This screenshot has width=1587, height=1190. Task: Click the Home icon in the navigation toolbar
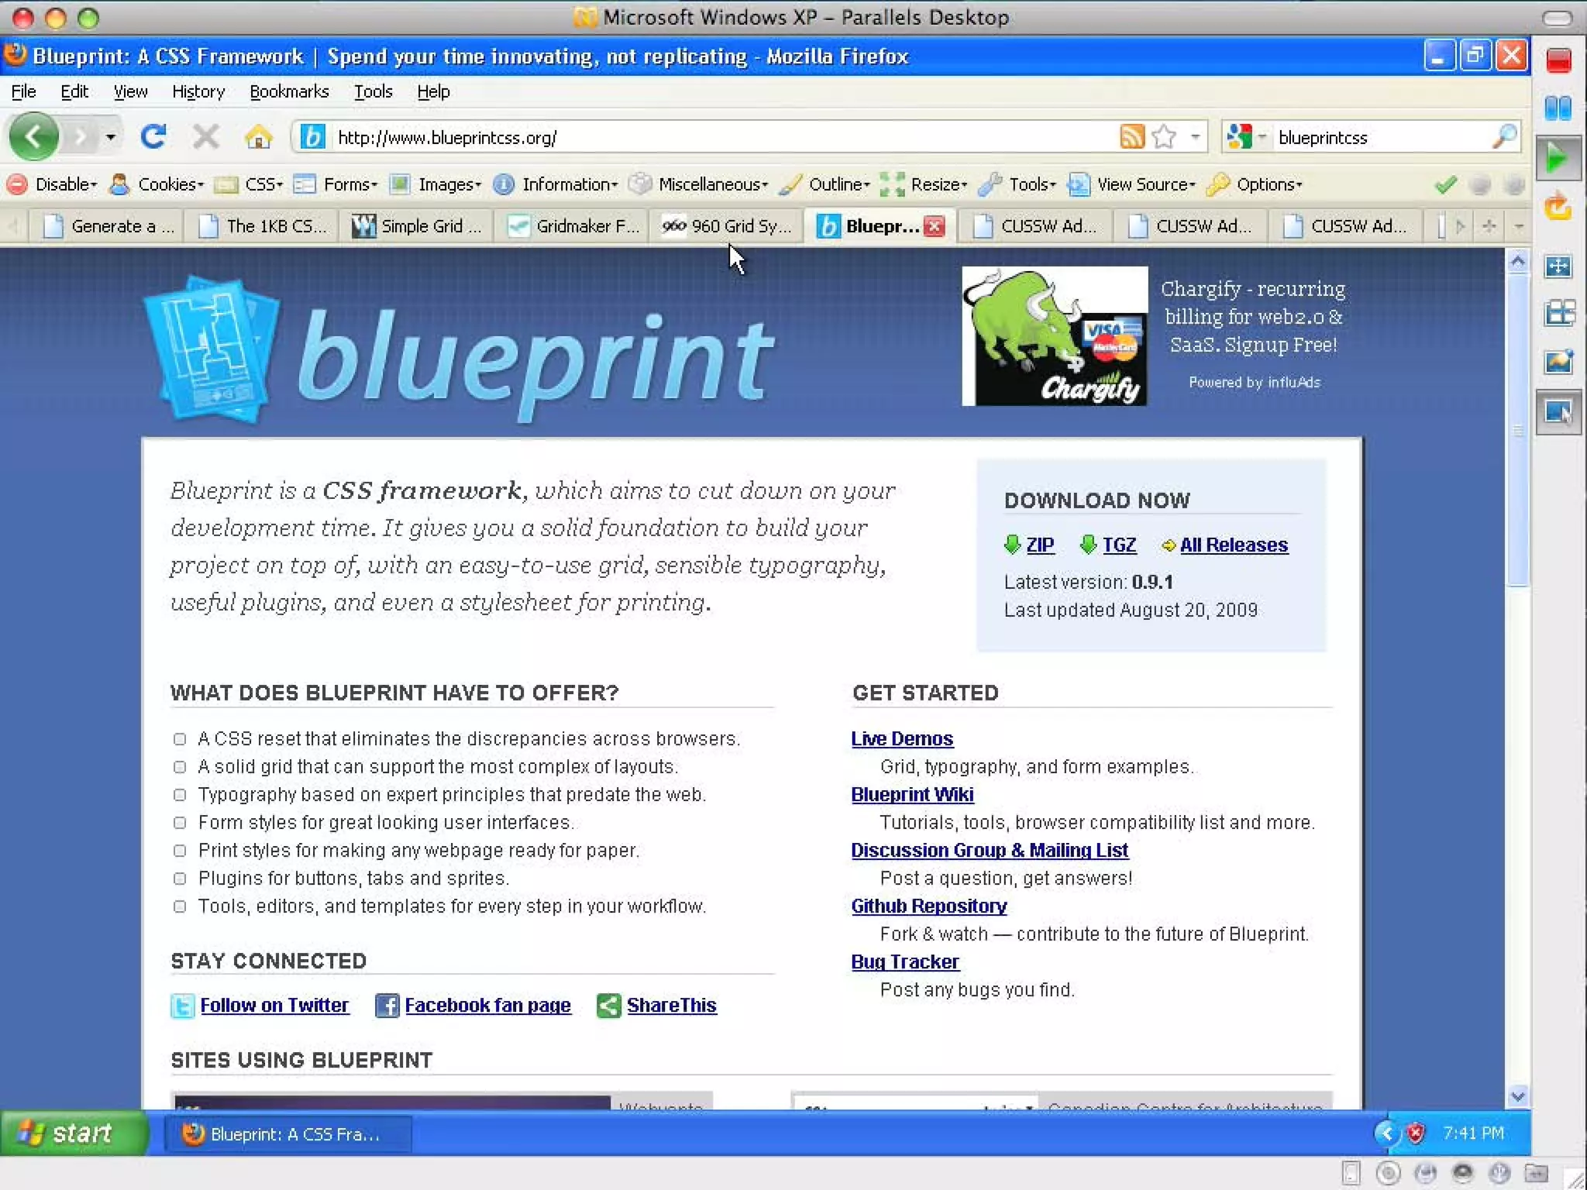[258, 137]
